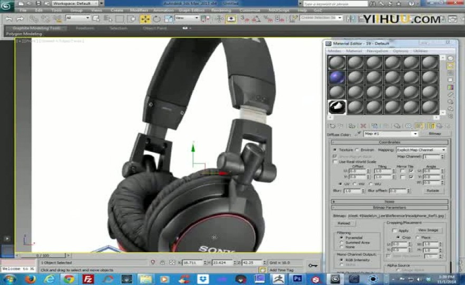Image resolution: width=465 pixels, height=285 pixels.
Task: Activate the Select and Link tool
Action: click(34, 18)
